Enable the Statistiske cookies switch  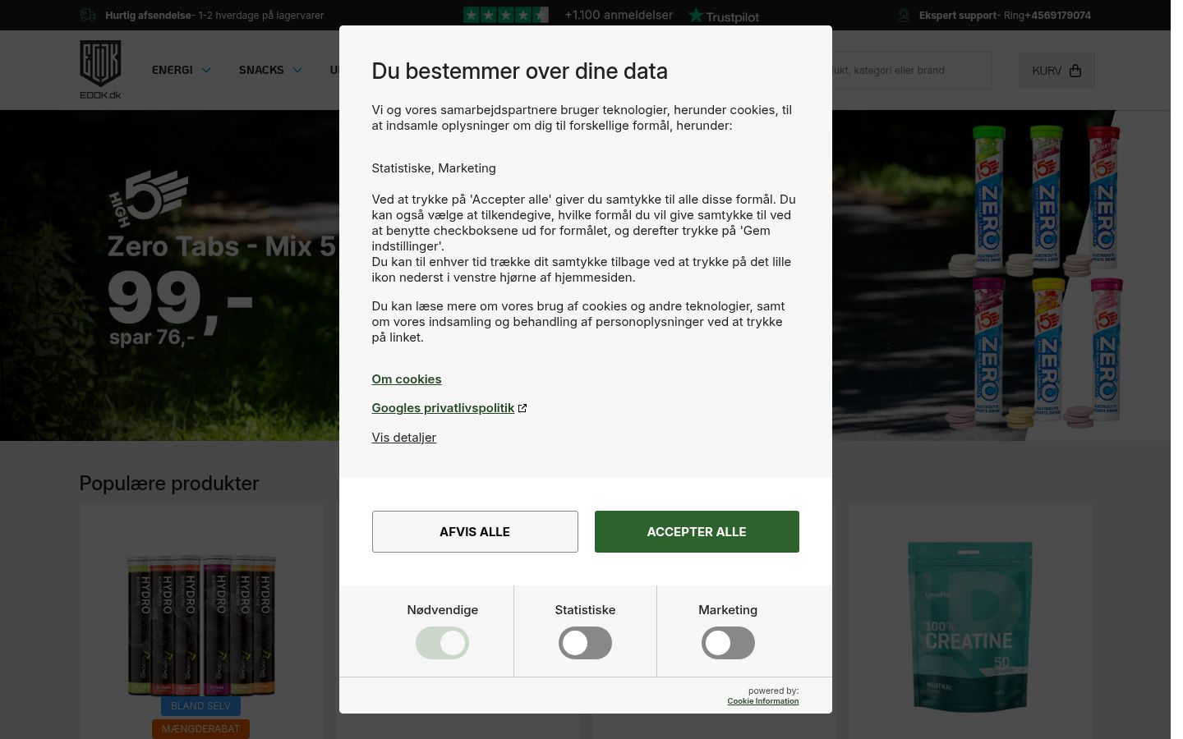click(585, 643)
